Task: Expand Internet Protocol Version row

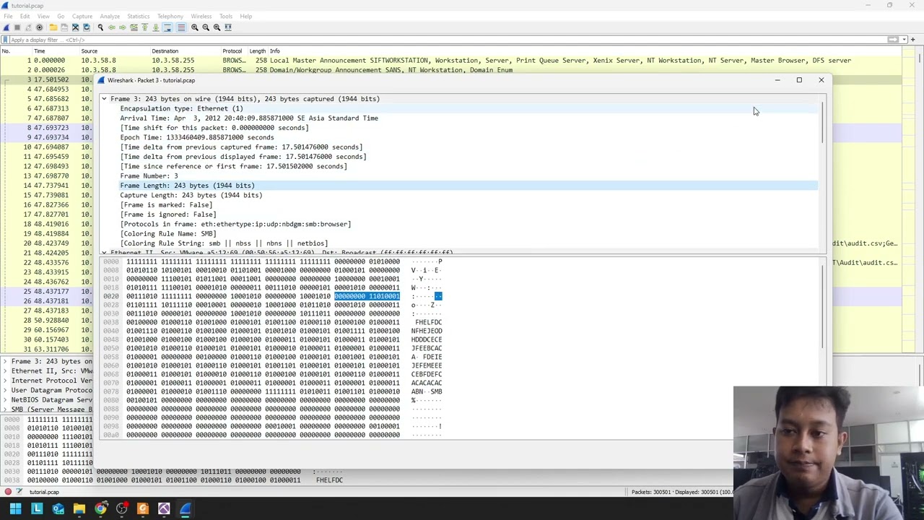Action: coord(6,381)
